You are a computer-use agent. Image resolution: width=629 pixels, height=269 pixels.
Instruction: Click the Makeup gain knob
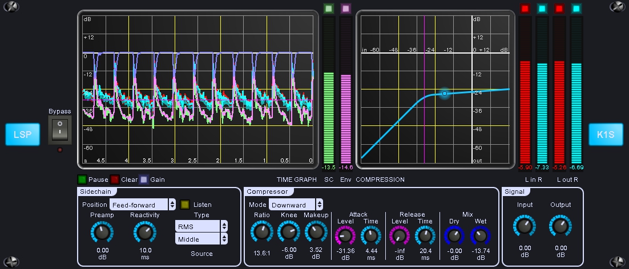click(316, 232)
